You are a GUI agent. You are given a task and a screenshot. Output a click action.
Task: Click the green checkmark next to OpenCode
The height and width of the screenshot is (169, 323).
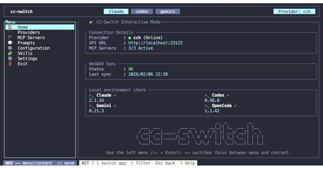[235, 106]
